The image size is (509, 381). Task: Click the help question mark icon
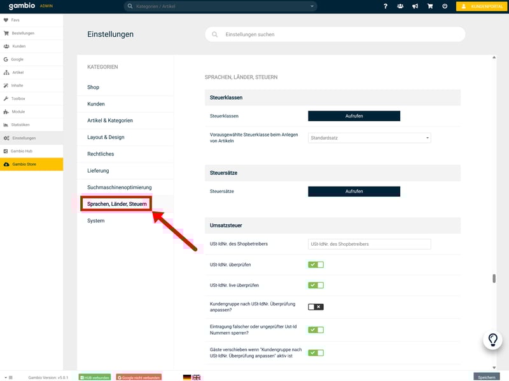pos(386,6)
